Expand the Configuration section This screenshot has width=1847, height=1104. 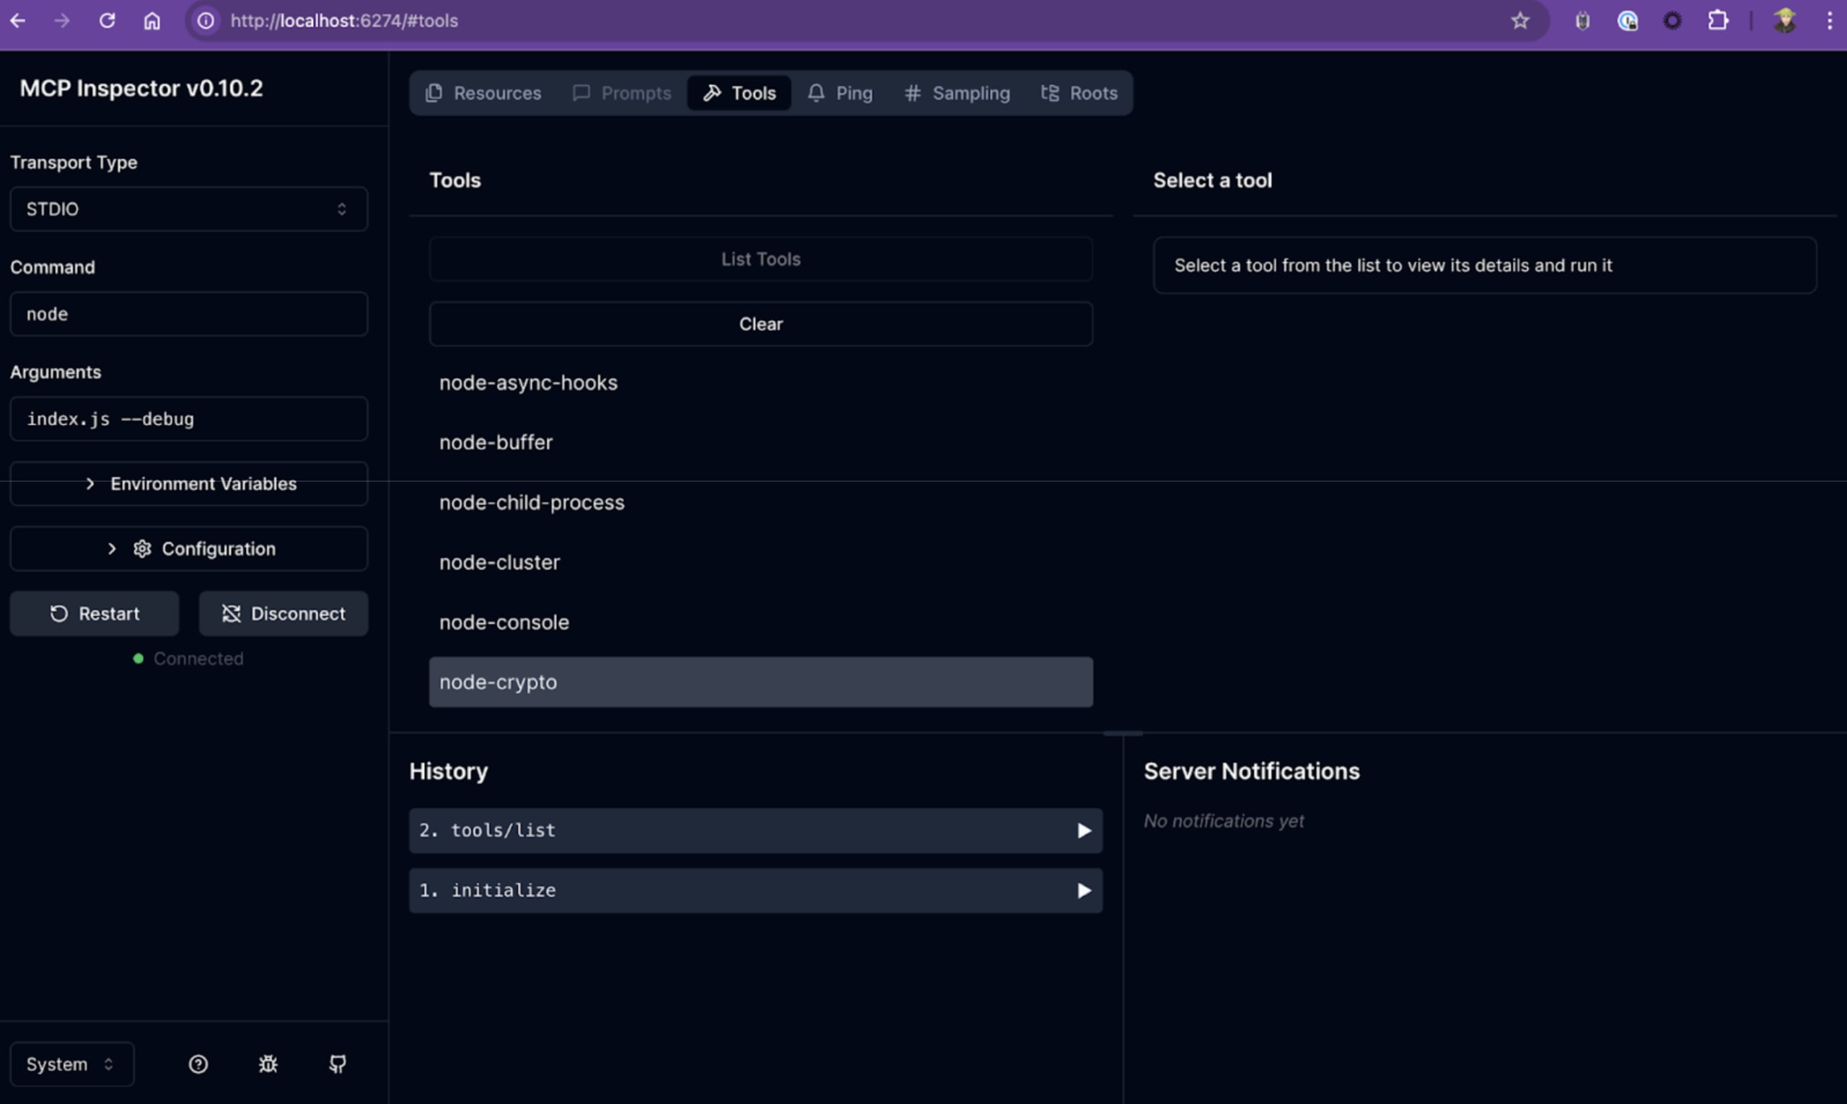click(x=189, y=548)
